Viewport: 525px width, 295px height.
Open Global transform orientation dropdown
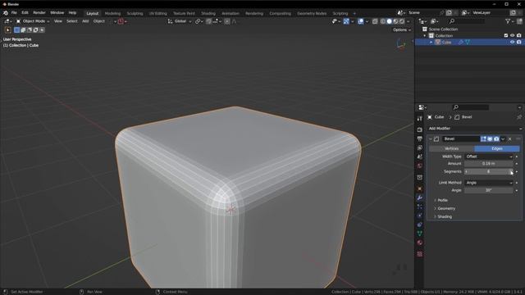tap(180, 21)
